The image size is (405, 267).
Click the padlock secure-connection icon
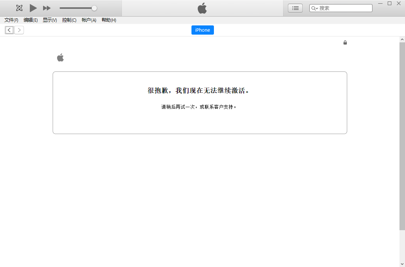[345, 43]
